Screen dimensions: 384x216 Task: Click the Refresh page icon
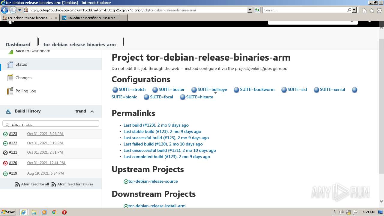[257, 10]
